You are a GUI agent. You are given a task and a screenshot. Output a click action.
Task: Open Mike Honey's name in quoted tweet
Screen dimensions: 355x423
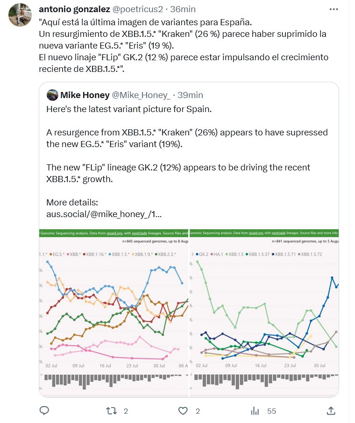(85, 95)
